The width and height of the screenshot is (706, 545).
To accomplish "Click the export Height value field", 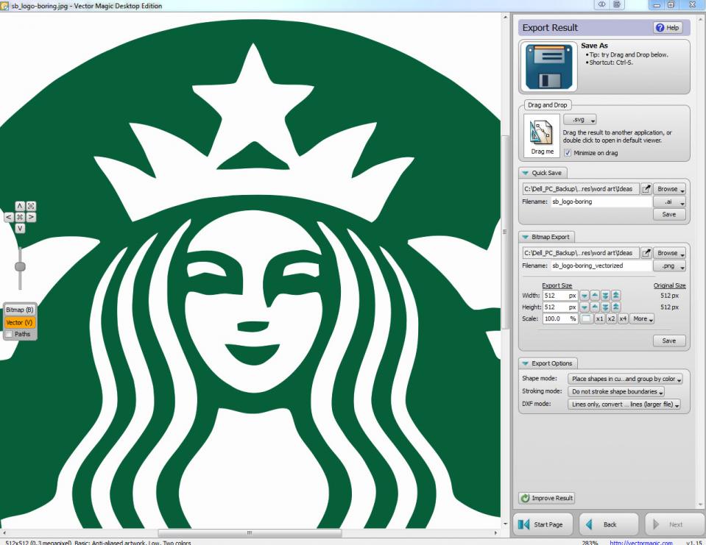I will [560, 307].
